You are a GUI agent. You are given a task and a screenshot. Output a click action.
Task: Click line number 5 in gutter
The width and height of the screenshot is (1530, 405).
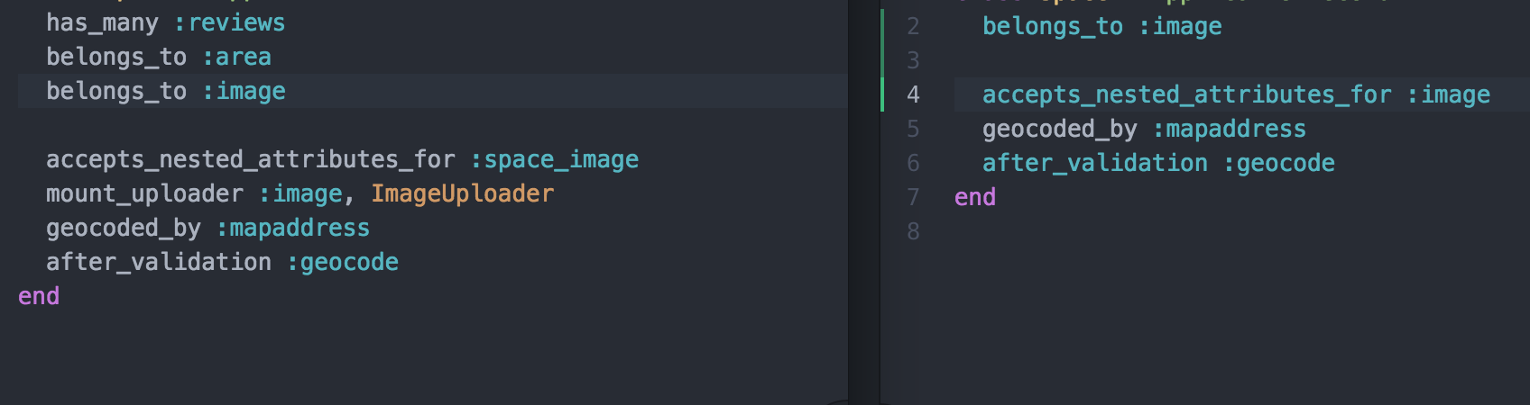(913, 130)
